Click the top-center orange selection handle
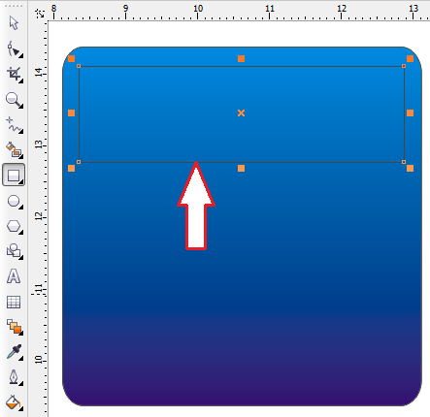Viewport: 430px width, 417px height. click(x=241, y=58)
